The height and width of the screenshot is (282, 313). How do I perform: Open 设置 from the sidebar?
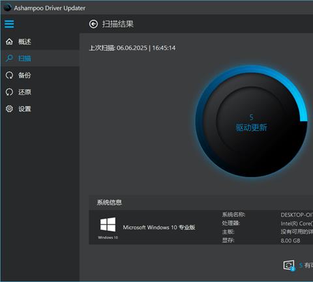click(x=40, y=109)
